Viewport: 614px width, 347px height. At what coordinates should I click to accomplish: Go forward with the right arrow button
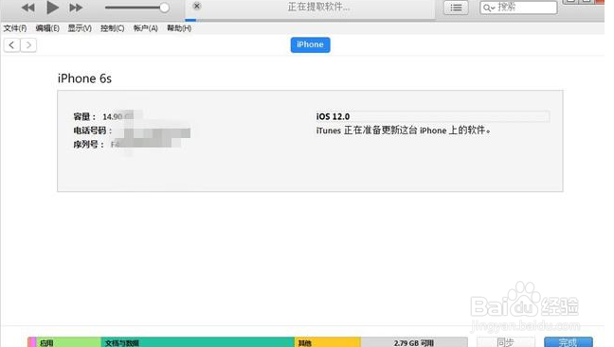coord(28,45)
